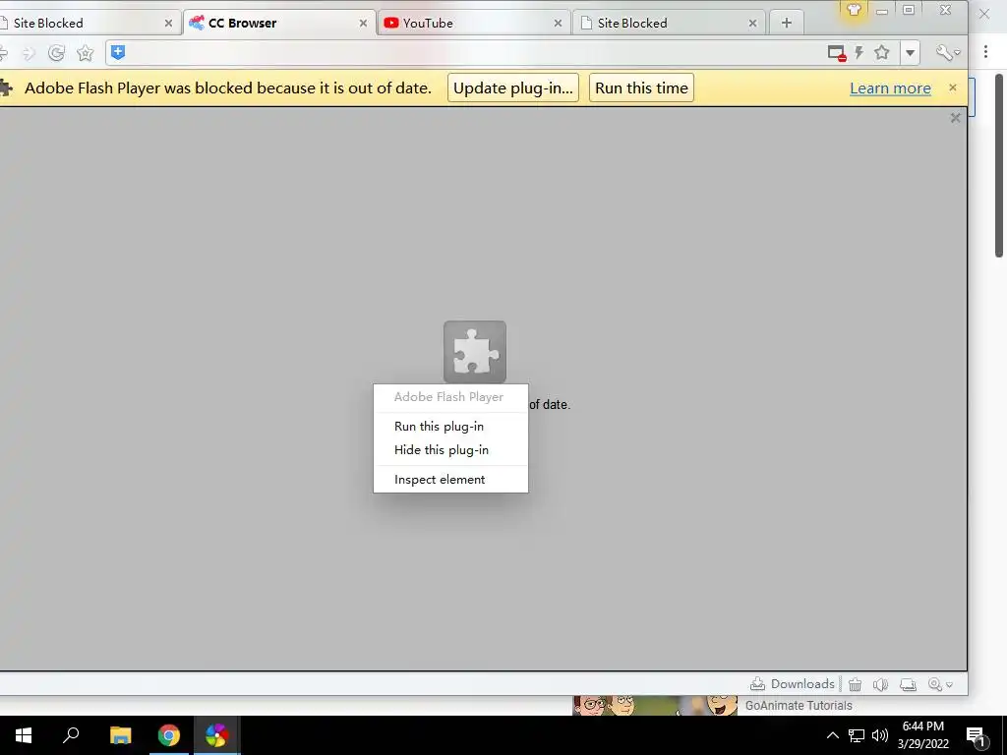
Task: Click the GoAnimate Tutorials text in background
Action: 799,706
